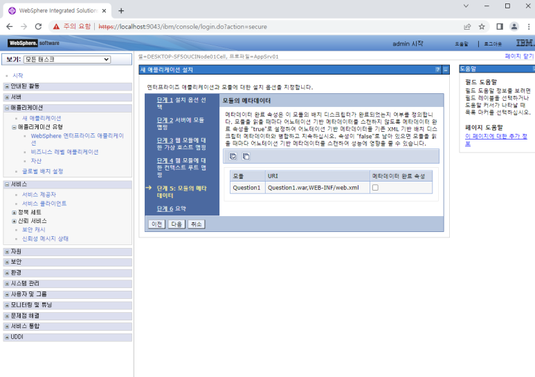
Task: Collapse the 애플리케이션 유형 subtree
Action: tap(14, 127)
